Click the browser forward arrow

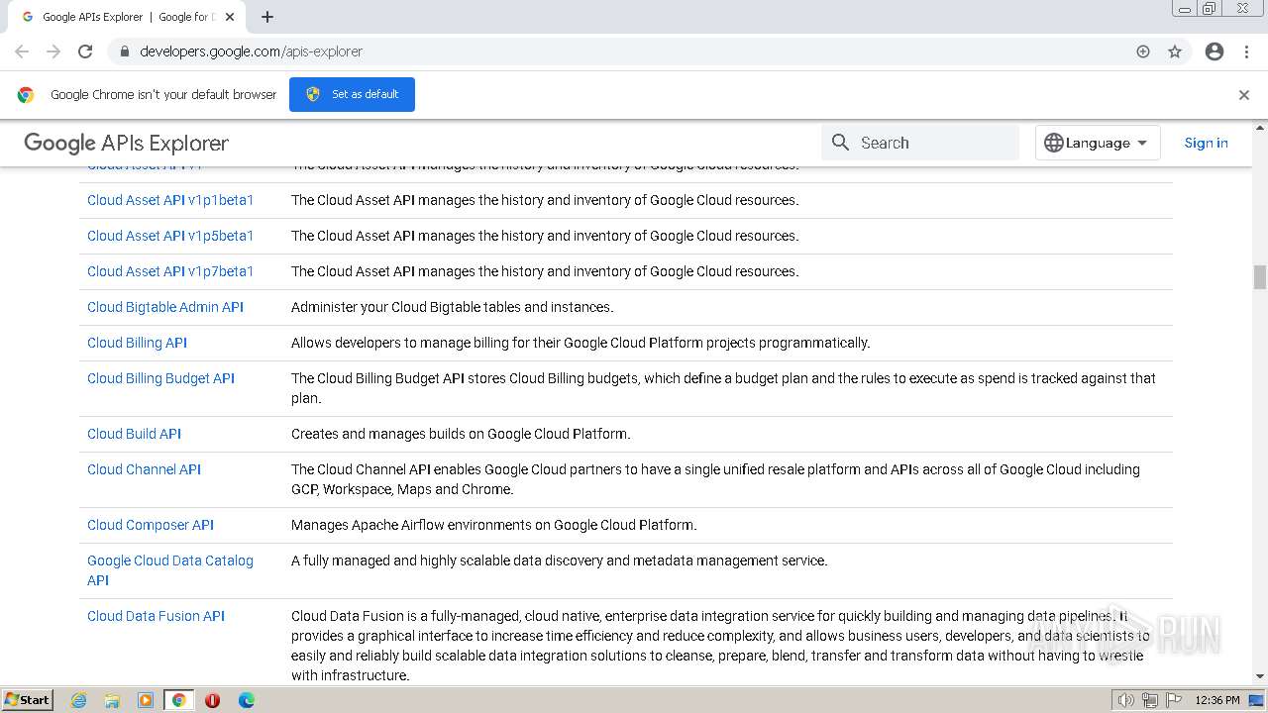(x=53, y=51)
